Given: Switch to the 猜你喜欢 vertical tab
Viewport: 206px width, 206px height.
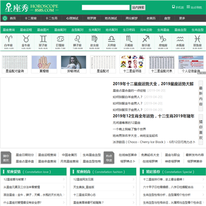Looking at the screenshot, I should [201, 130].
